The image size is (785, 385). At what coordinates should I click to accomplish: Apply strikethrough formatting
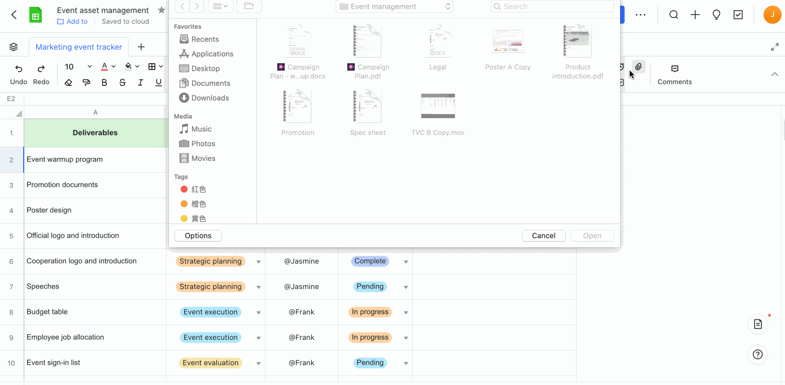pos(123,82)
